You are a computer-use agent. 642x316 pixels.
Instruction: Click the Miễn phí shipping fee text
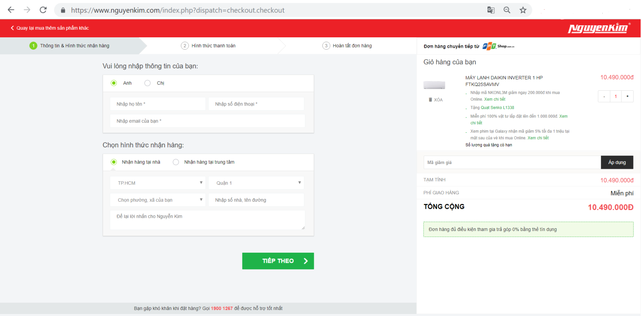click(x=622, y=193)
